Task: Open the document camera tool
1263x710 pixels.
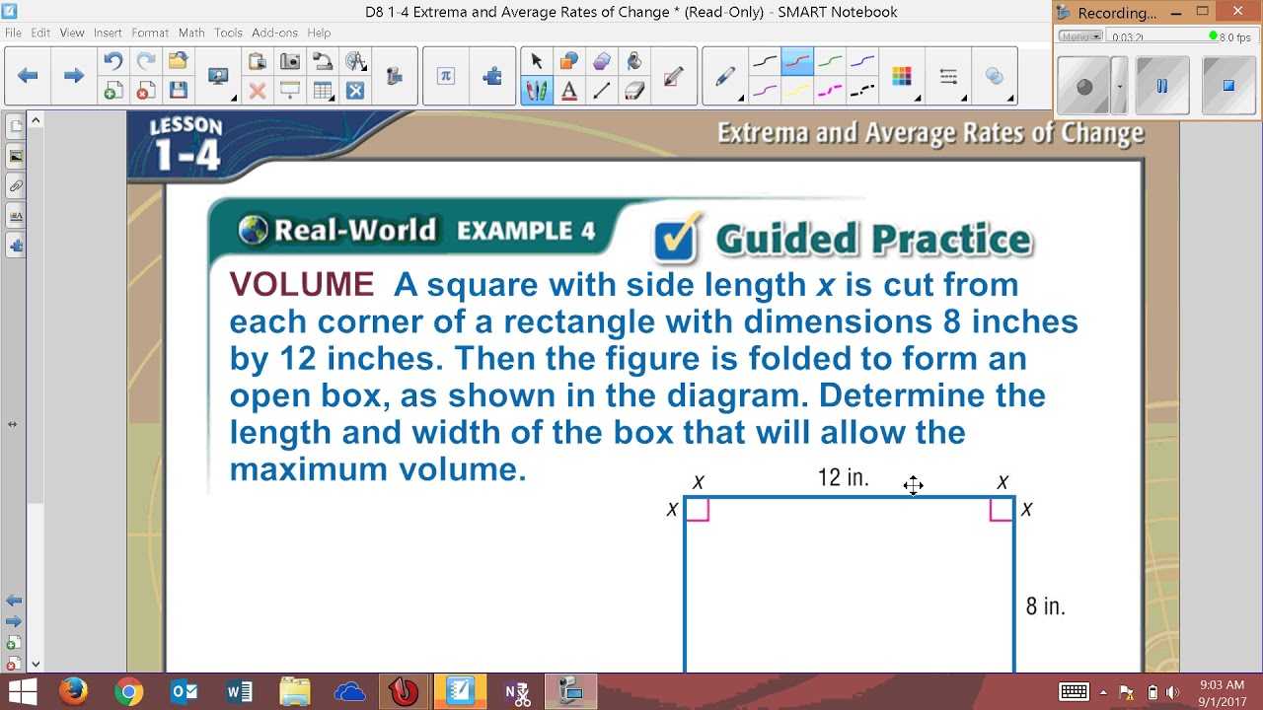Action: (323, 61)
